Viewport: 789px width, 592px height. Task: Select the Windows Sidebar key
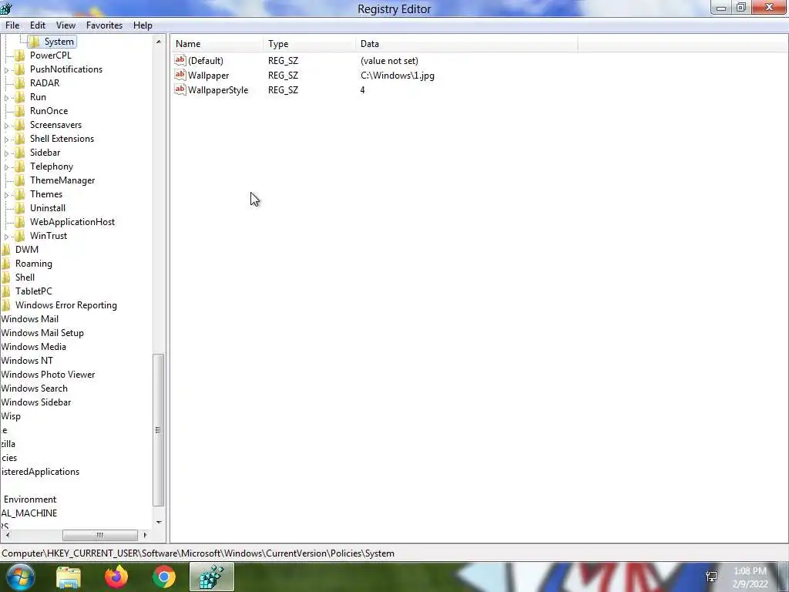click(x=35, y=402)
